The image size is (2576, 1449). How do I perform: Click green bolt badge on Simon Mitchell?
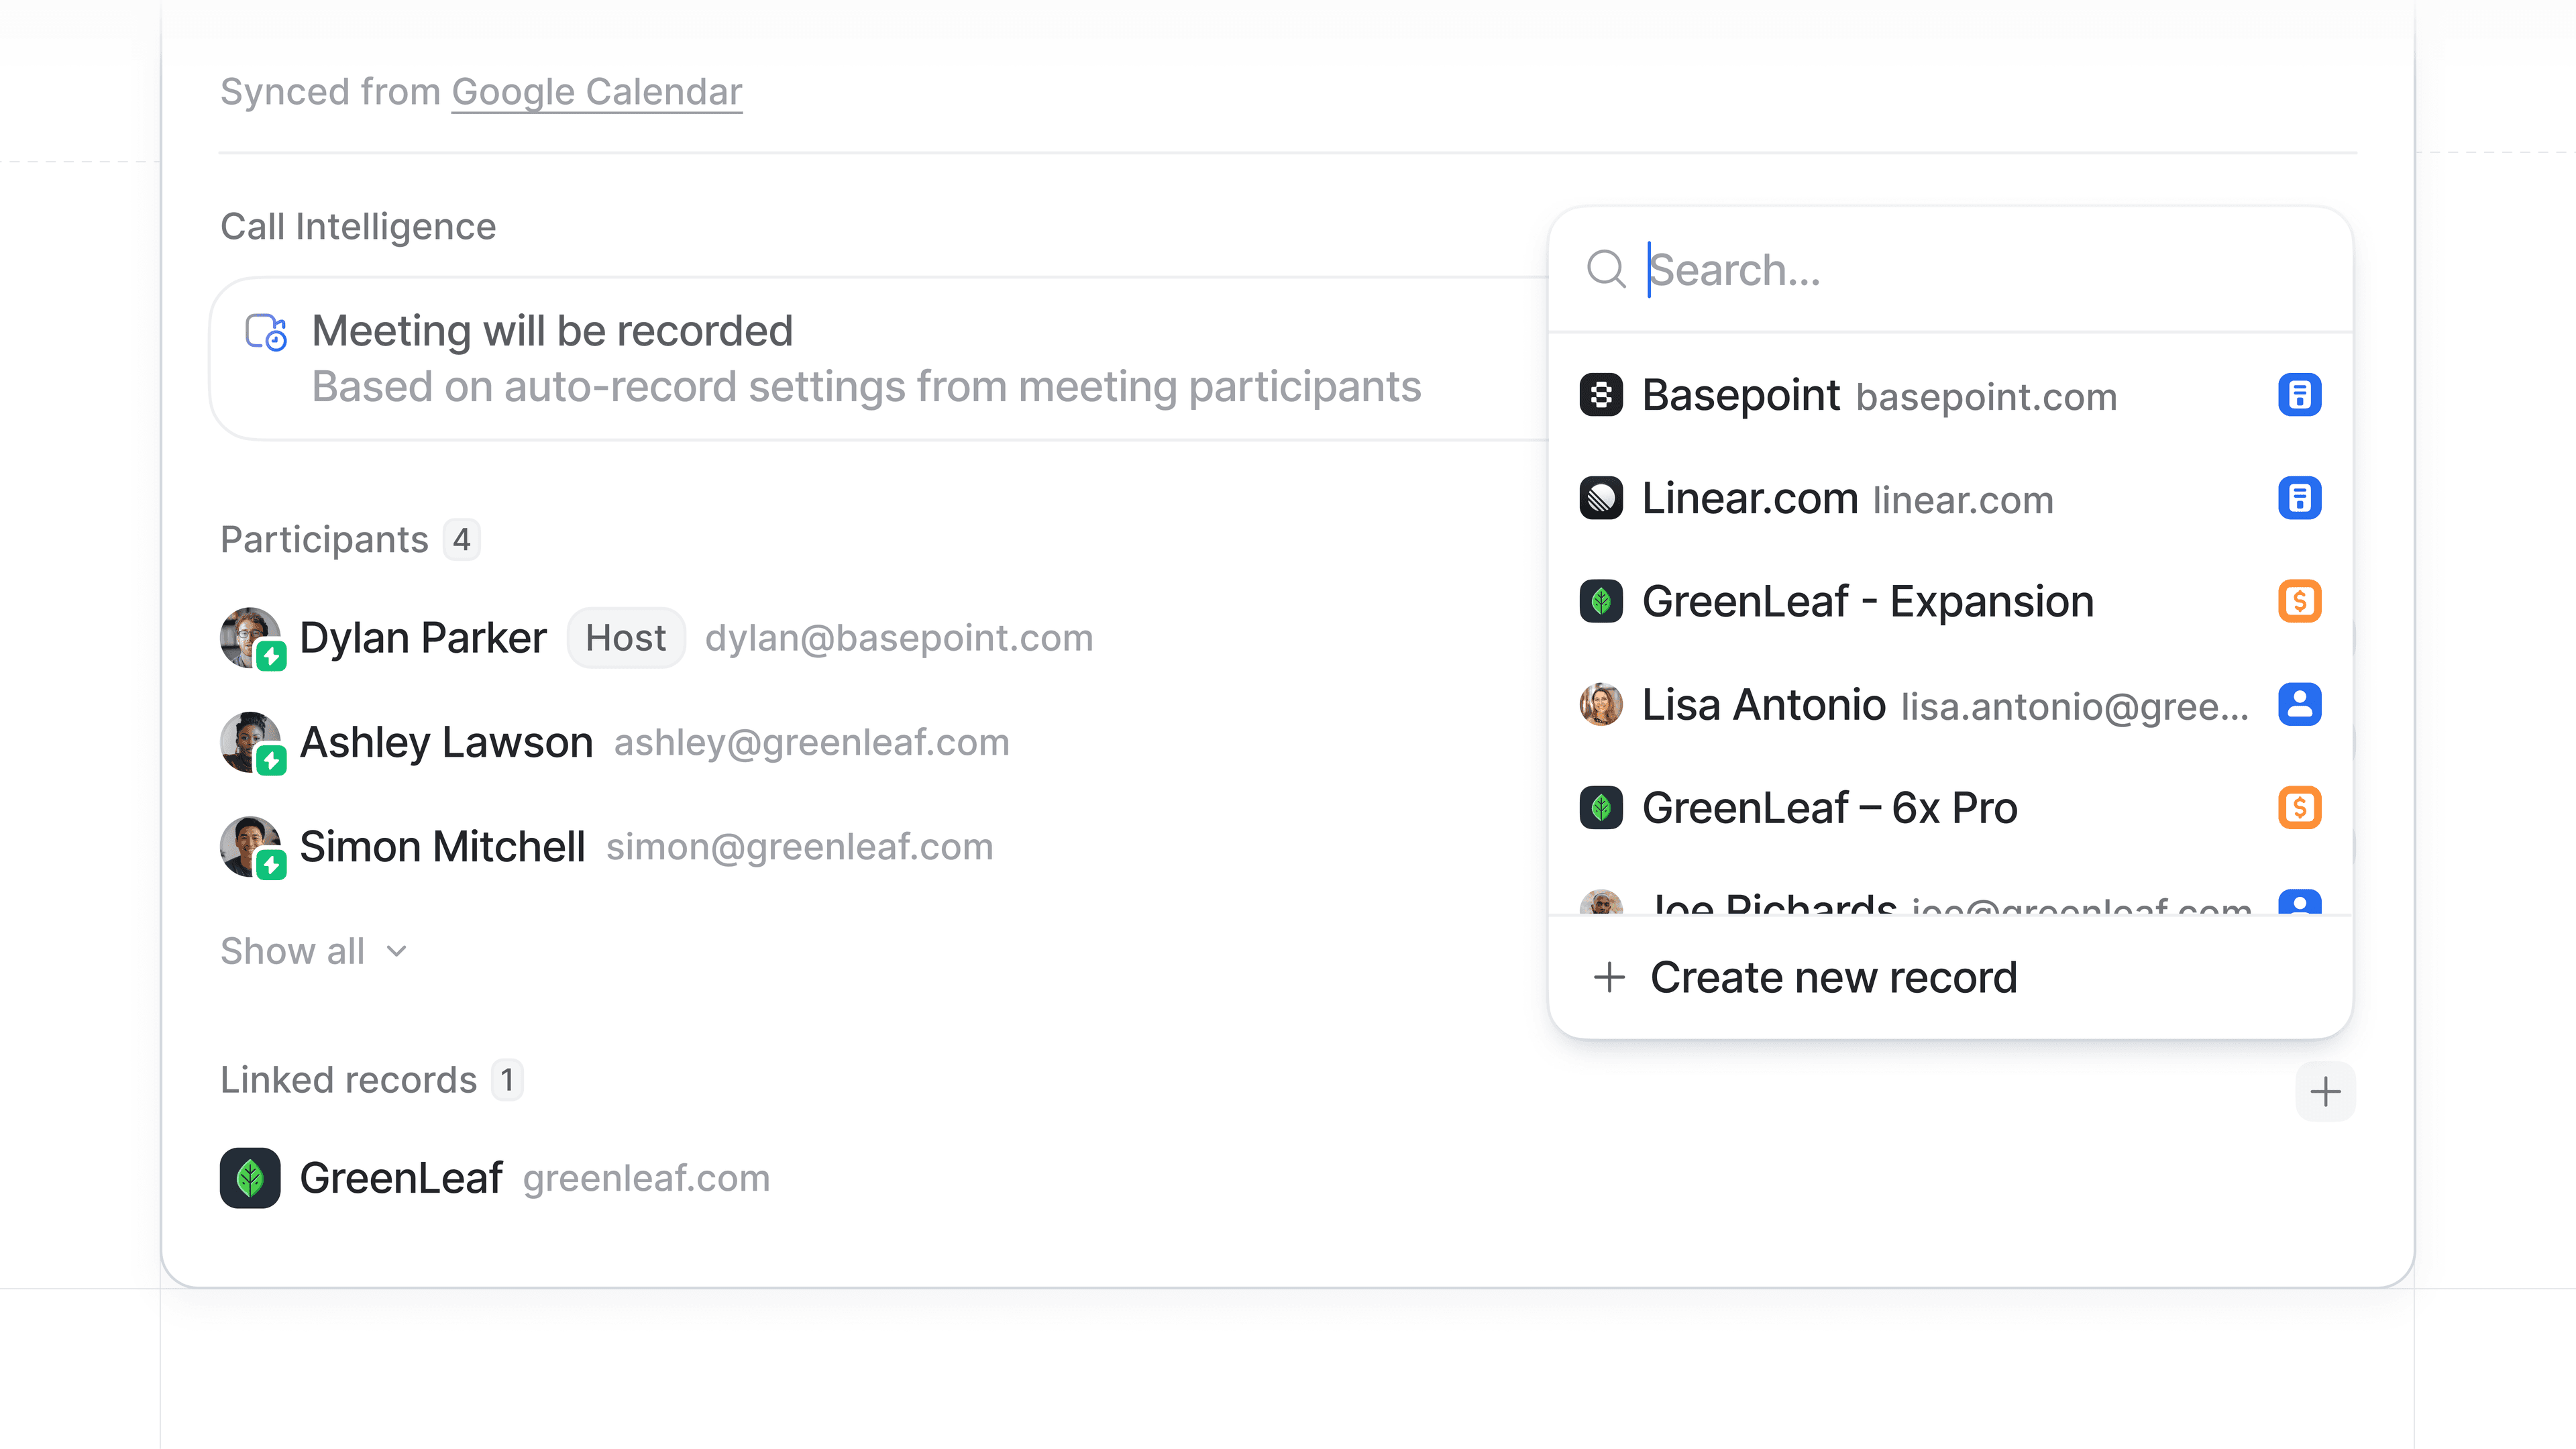click(271, 865)
